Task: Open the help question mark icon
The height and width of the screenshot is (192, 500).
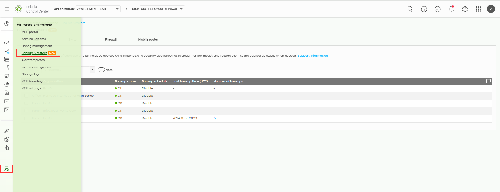Action: [424, 9]
